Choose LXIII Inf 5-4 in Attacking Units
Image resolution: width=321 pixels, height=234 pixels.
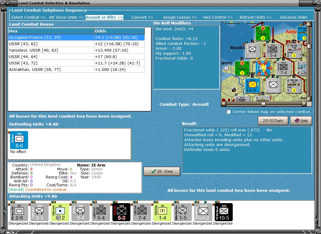pyautogui.click(x=101, y=212)
